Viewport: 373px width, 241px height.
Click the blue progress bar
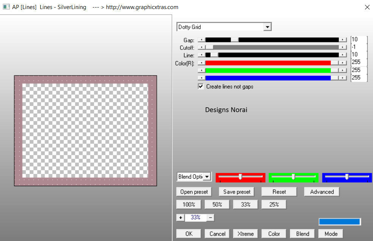339,222
